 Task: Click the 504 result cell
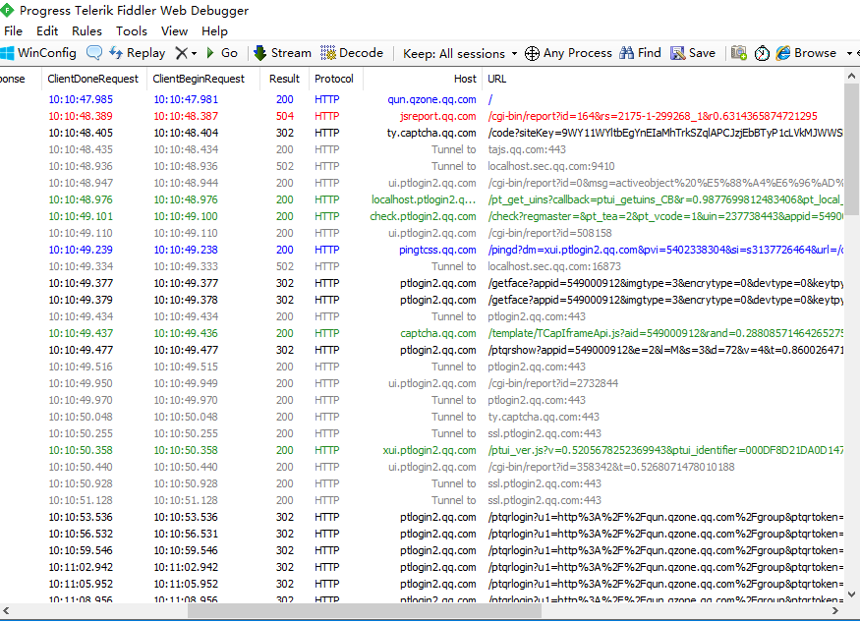point(285,116)
